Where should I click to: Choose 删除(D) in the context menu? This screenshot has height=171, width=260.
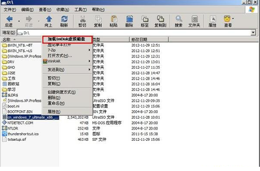click(67, 98)
